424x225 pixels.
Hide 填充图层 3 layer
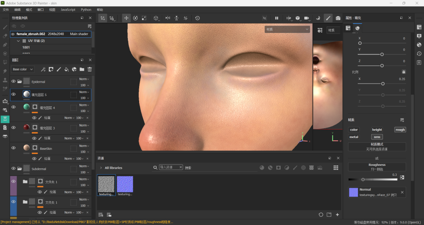tap(13, 127)
